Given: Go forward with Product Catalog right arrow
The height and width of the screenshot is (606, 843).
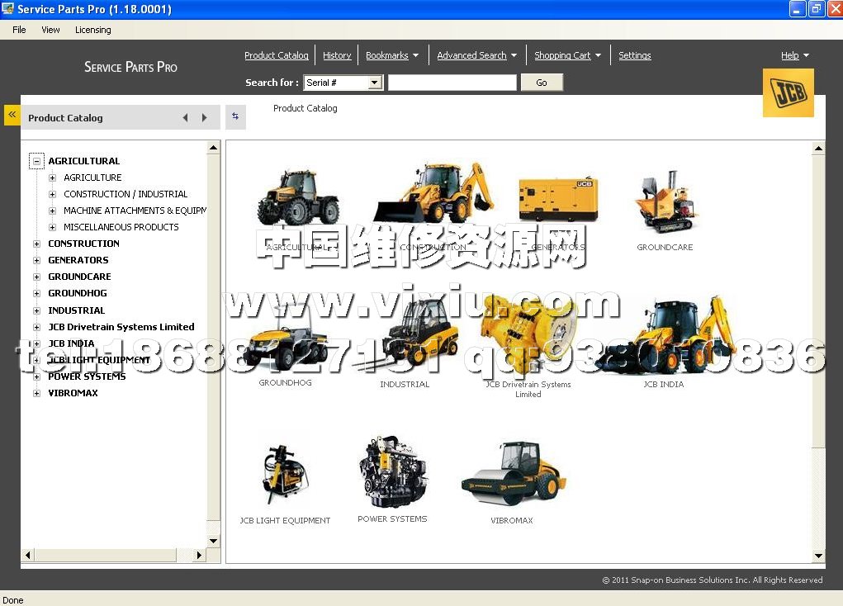Looking at the screenshot, I should 205,118.
